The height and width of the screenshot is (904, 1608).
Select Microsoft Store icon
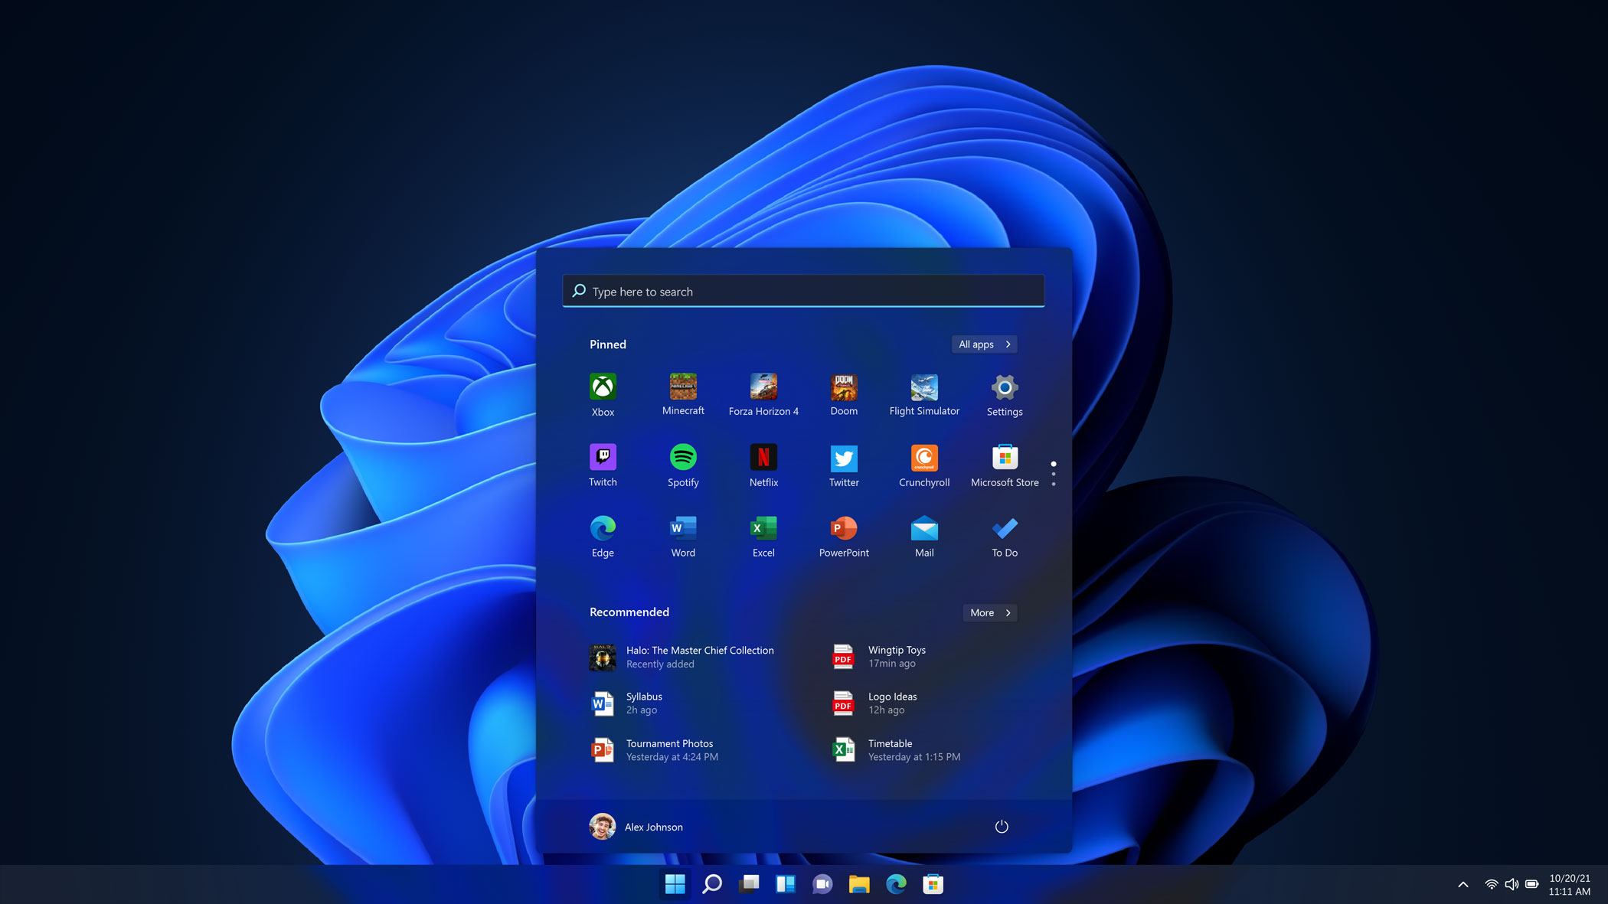[1004, 457]
